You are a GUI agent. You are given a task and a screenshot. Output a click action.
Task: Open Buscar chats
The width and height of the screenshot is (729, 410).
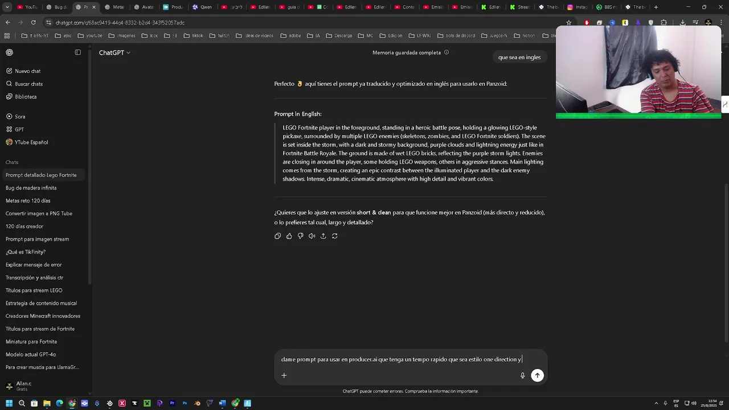[x=43, y=84]
